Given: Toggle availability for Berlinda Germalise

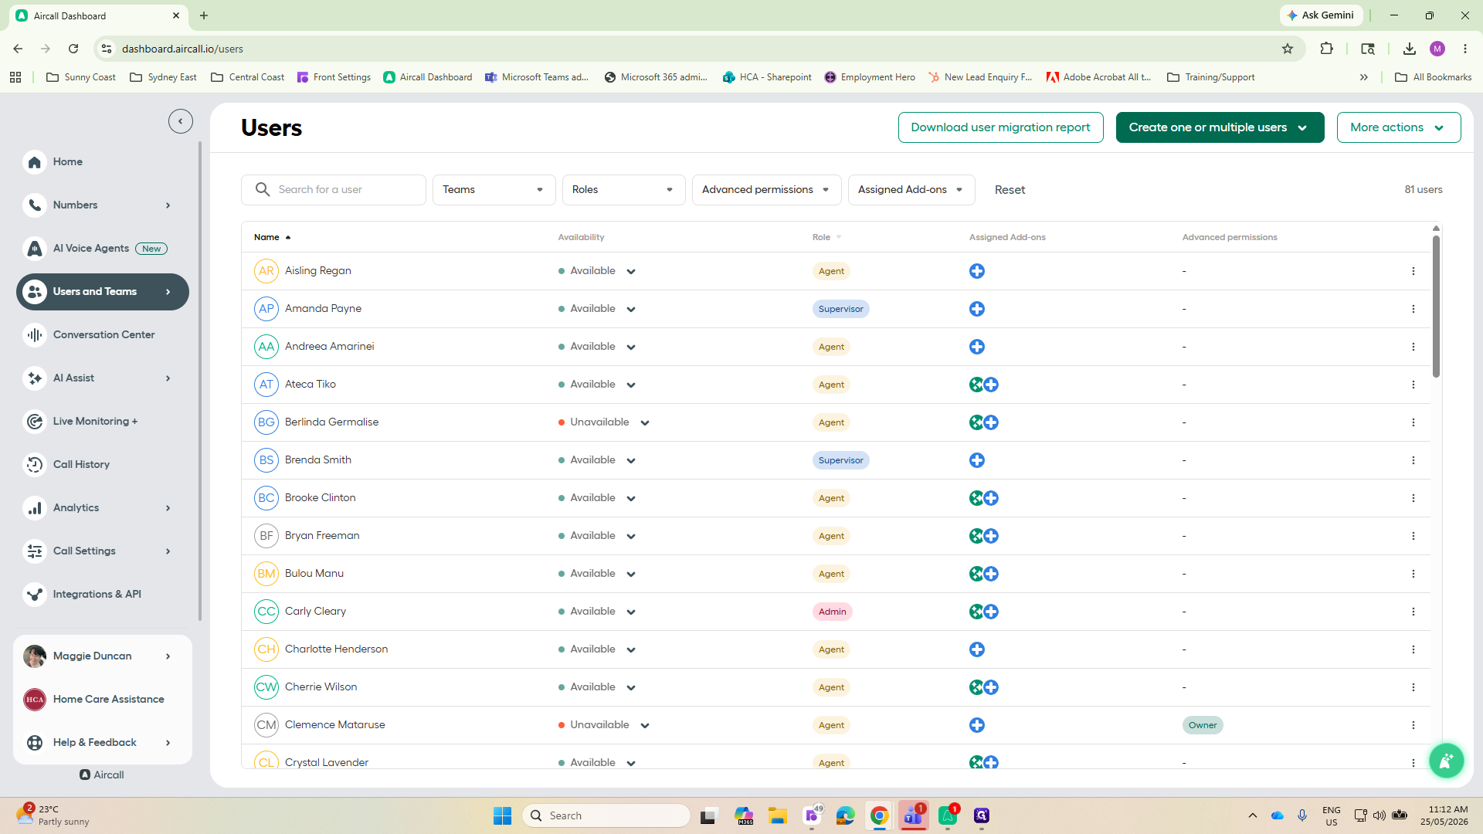Looking at the screenshot, I should (x=645, y=423).
